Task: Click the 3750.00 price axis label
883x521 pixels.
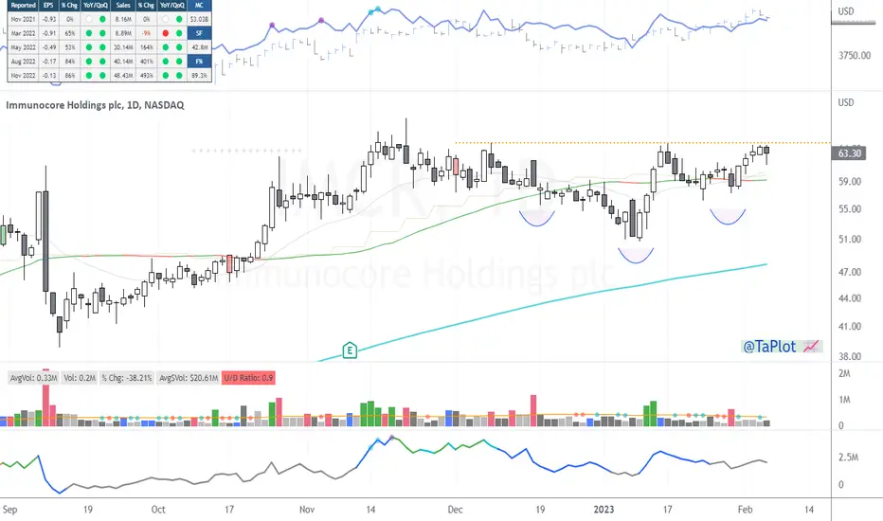Action: point(855,55)
